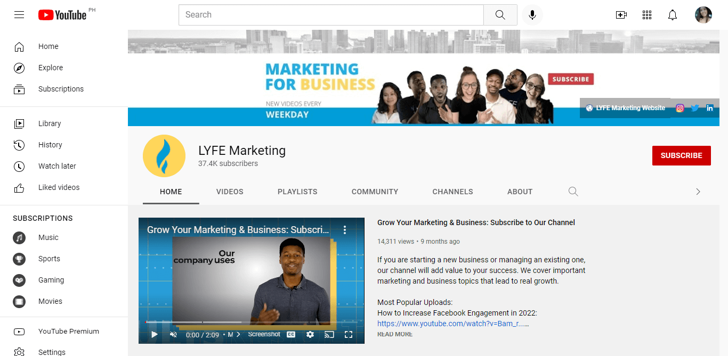Expand more channel tabs with right chevron
Viewport: 728px width, 356px height.
[698, 192]
